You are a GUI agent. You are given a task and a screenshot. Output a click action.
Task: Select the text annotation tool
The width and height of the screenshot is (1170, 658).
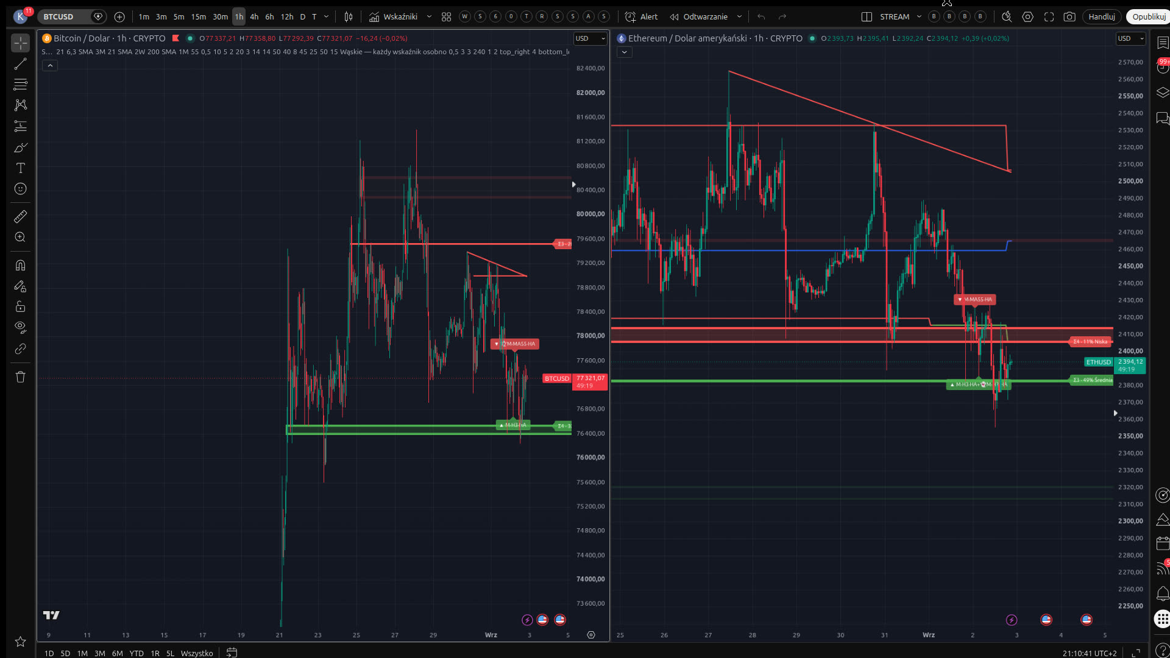click(20, 168)
